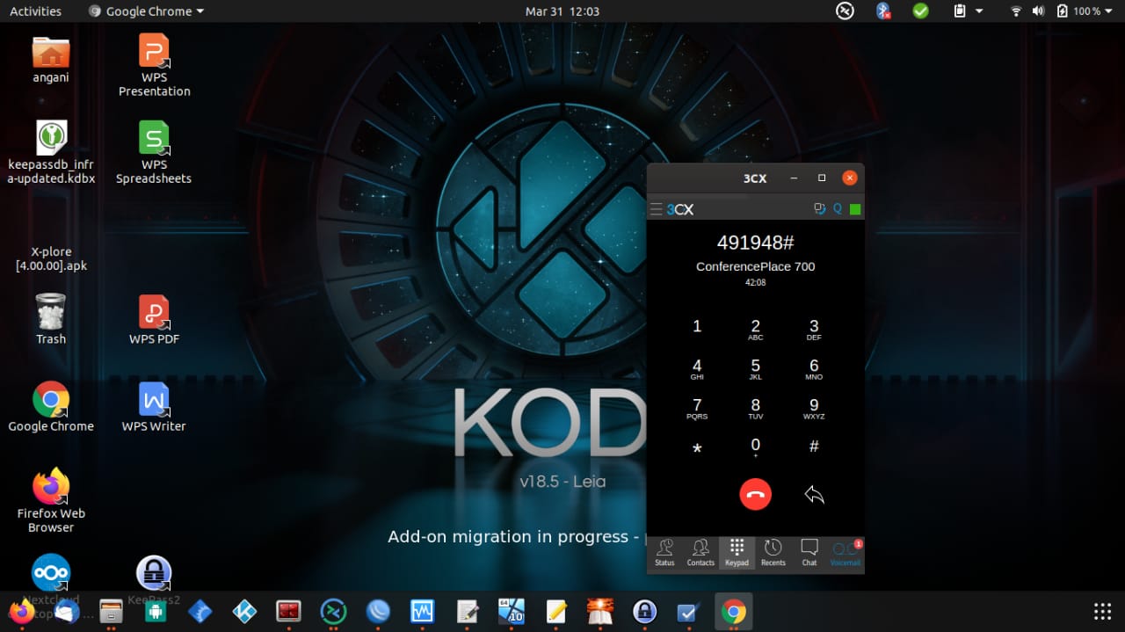Dial digit 4 GHI on keypad
The image size is (1125, 632).
(697, 369)
